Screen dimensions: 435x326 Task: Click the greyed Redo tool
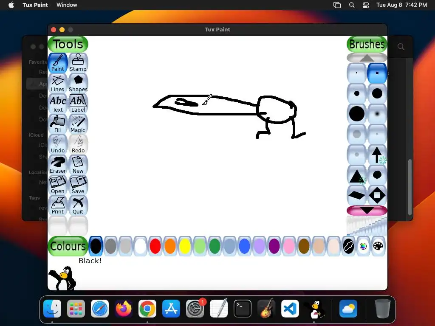tap(78, 144)
